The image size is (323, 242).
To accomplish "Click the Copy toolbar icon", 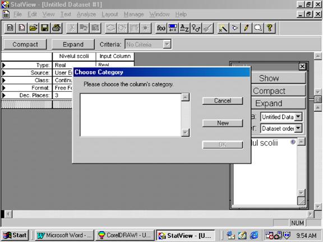I will tap(84, 28).
